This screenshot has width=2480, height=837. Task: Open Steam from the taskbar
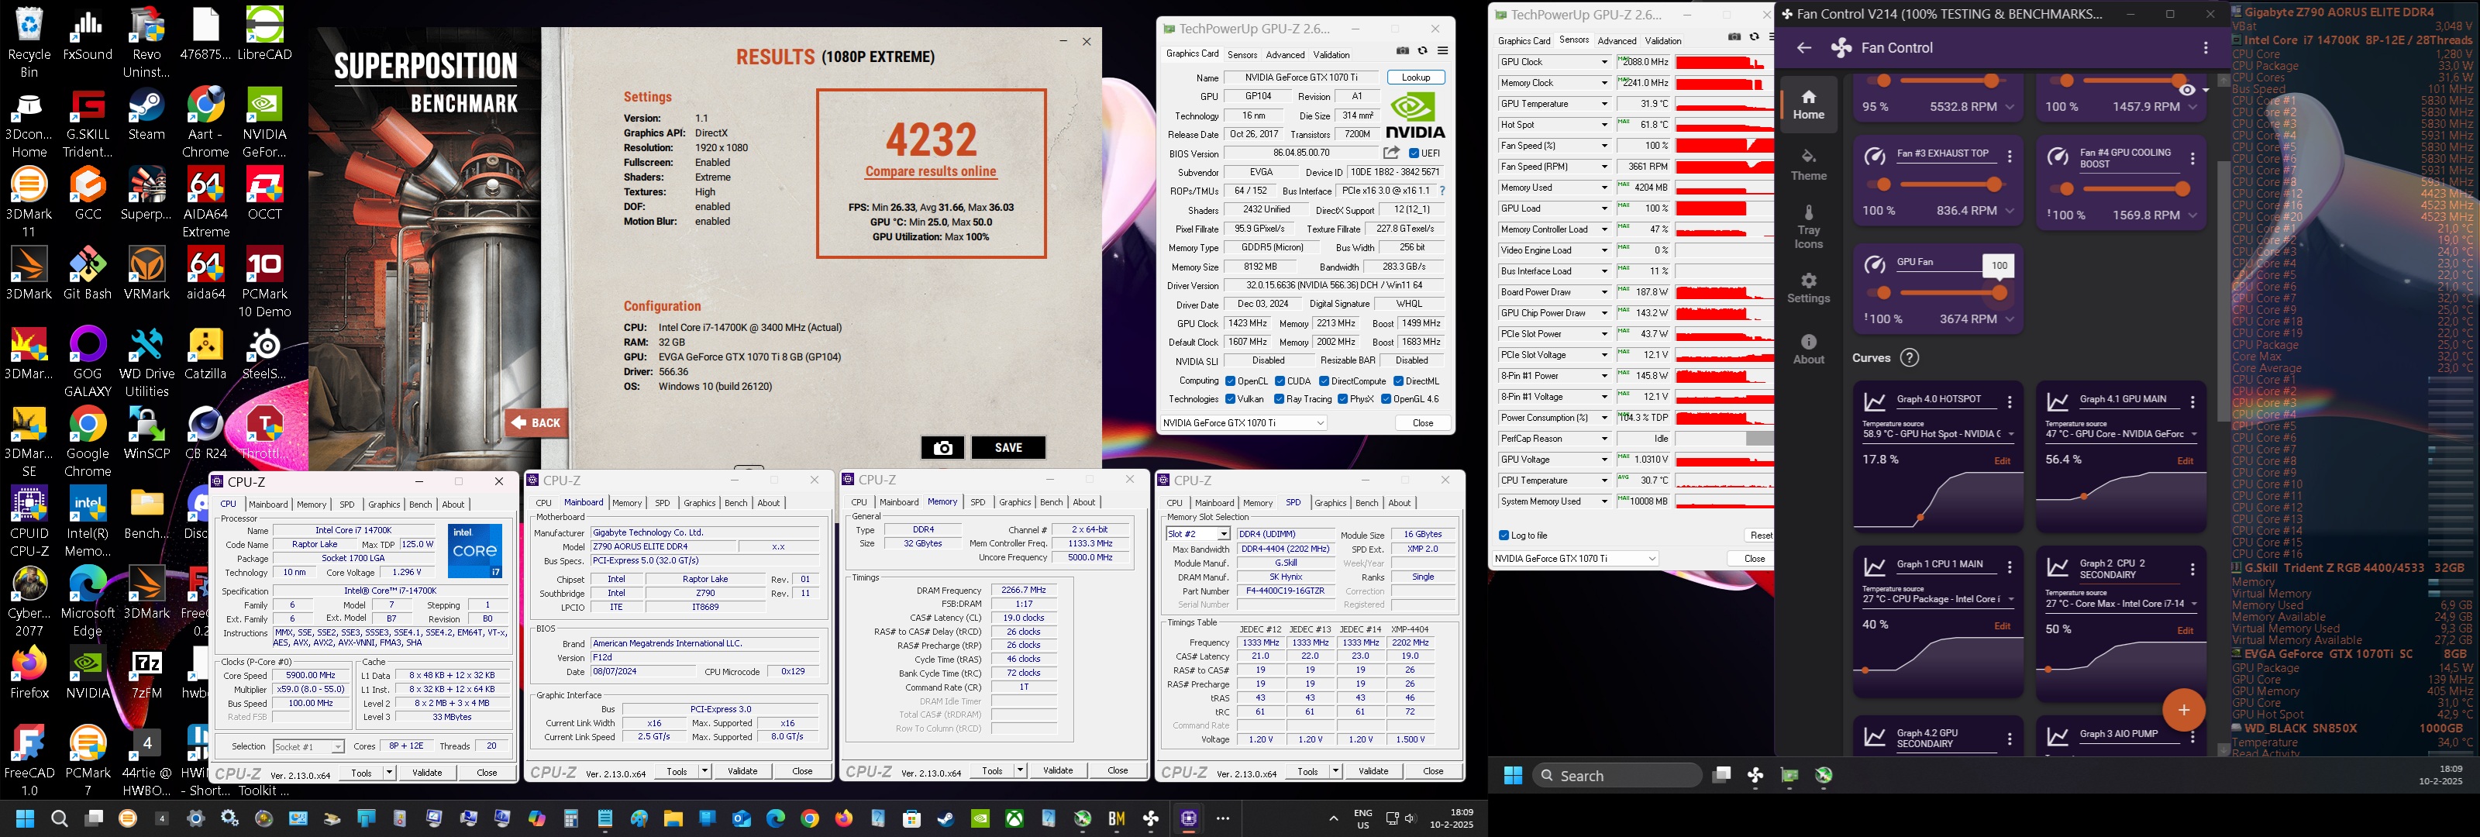[945, 818]
